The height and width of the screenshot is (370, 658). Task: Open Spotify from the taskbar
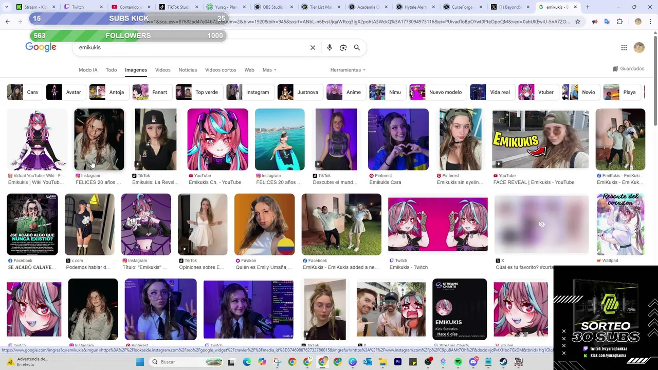click(458, 362)
